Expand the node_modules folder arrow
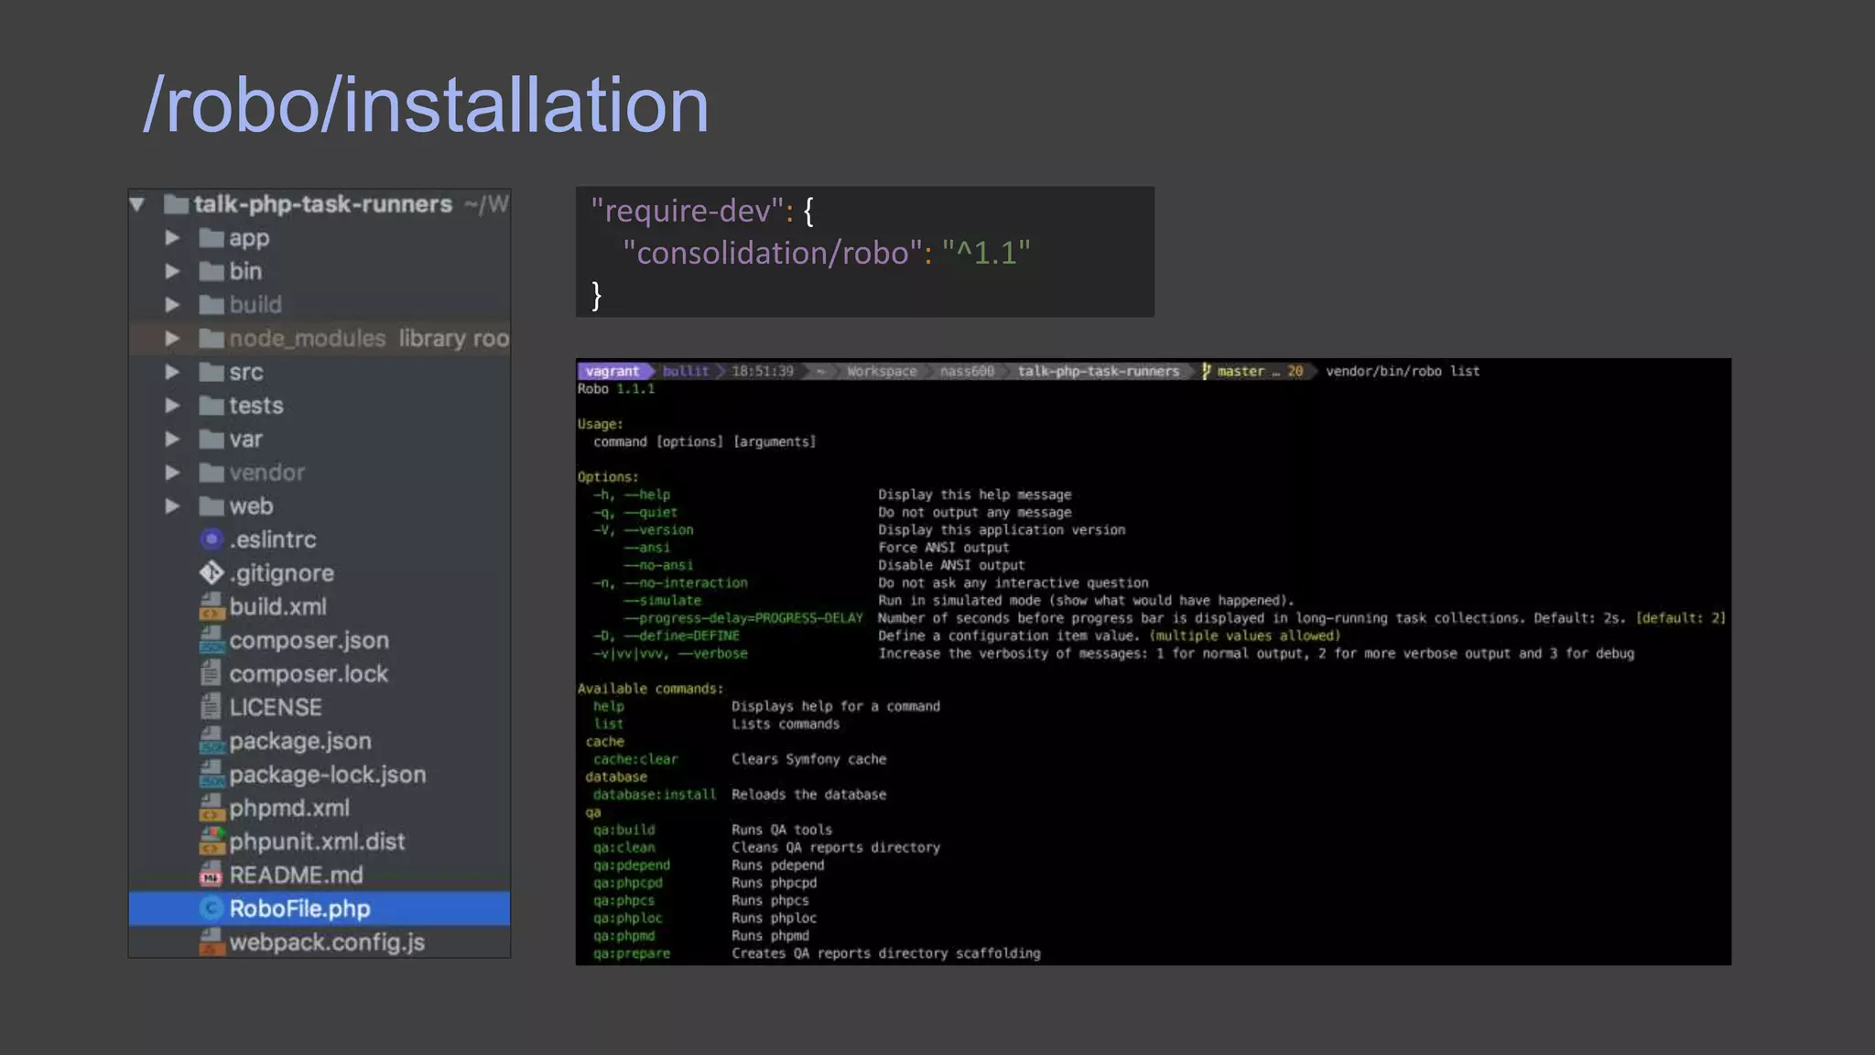This screenshot has width=1875, height=1055. tap(172, 339)
